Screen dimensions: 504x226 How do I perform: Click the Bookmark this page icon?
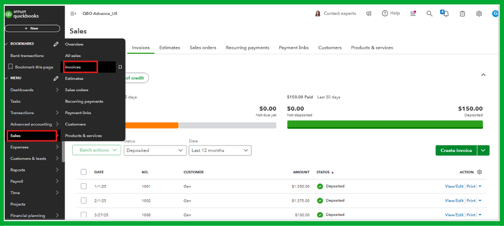coord(11,67)
